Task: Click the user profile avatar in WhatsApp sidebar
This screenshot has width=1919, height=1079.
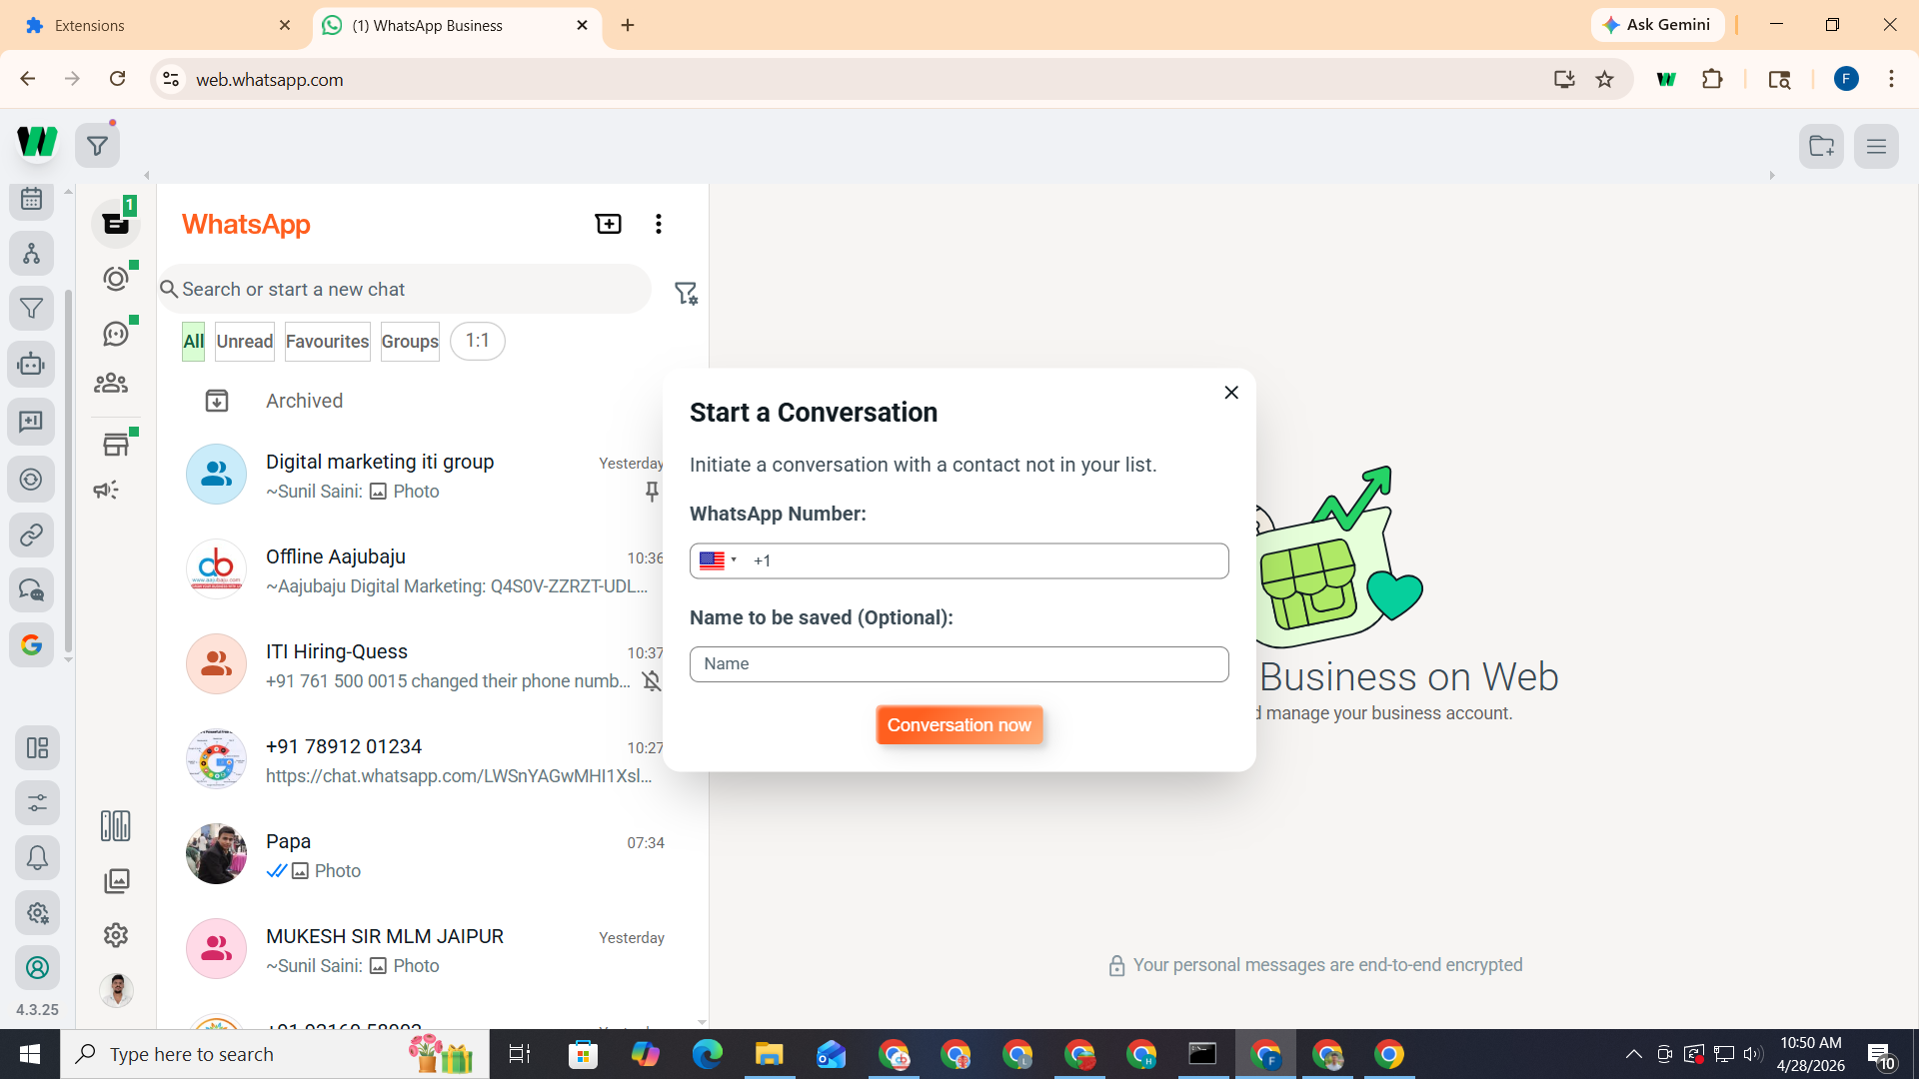Action: tap(117, 990)
